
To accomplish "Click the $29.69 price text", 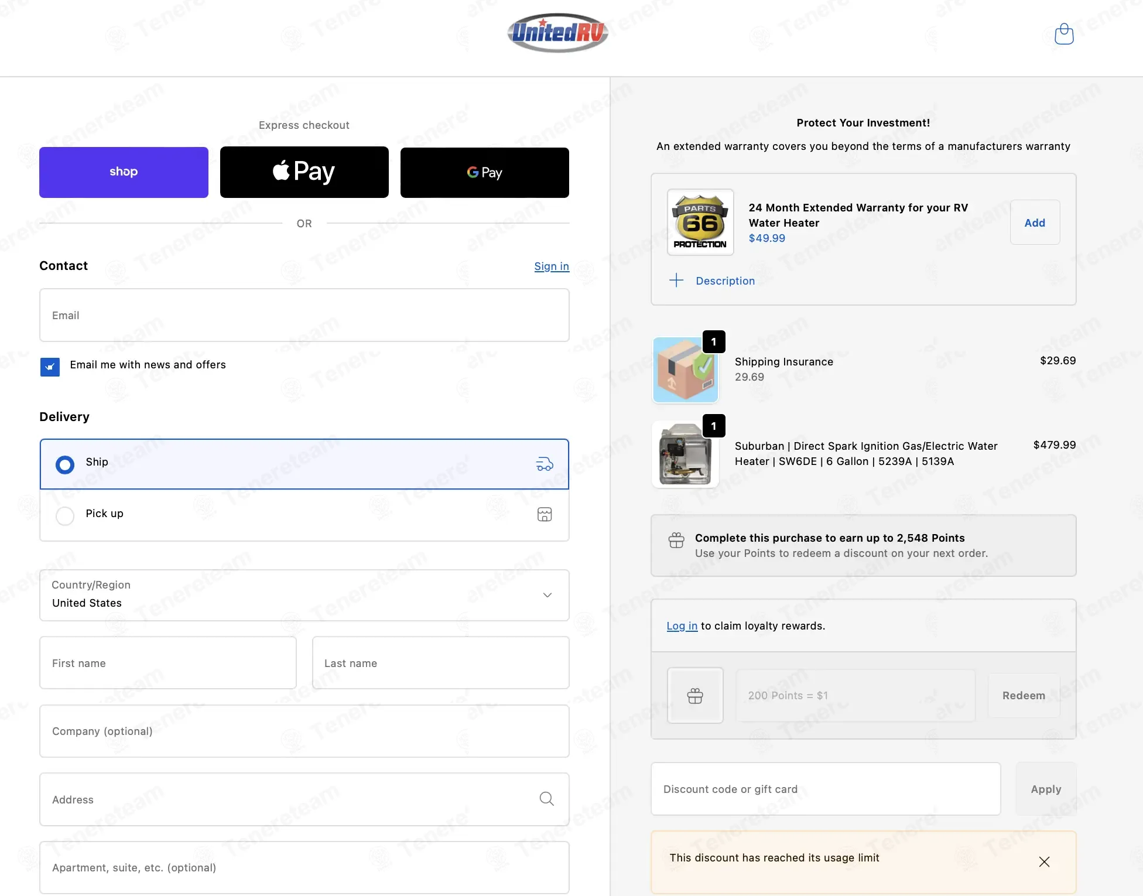I will point(1058,361).
